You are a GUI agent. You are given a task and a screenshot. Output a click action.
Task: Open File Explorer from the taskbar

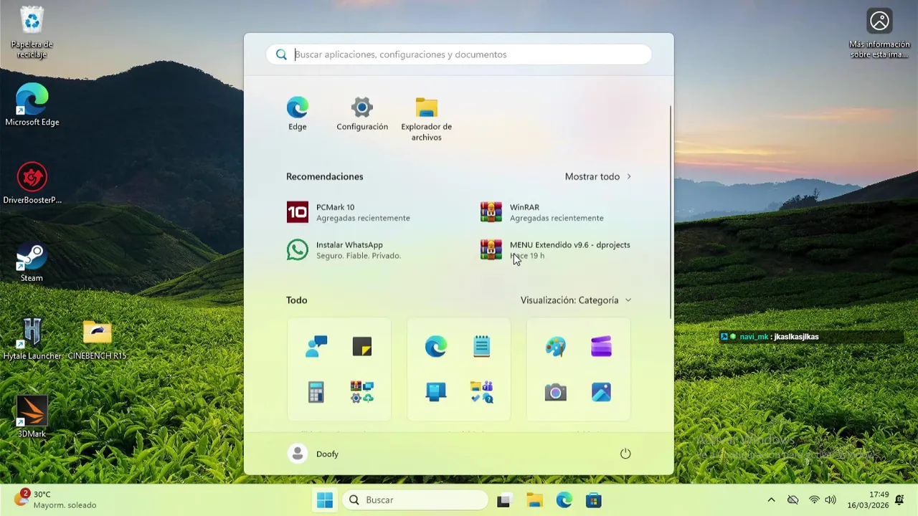[534, 500]
